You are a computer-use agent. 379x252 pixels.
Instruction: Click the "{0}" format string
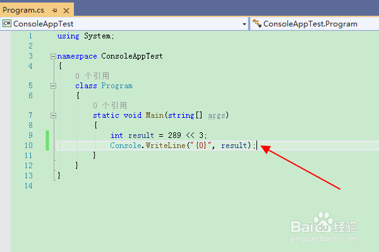[x=201, y=146]
